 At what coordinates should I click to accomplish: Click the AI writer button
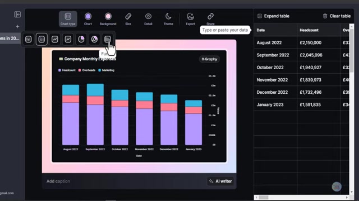click(220, 181)
